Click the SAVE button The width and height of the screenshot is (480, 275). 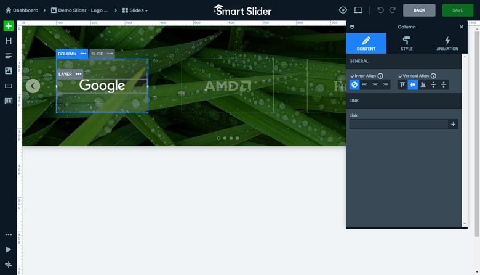coord(458,10)
